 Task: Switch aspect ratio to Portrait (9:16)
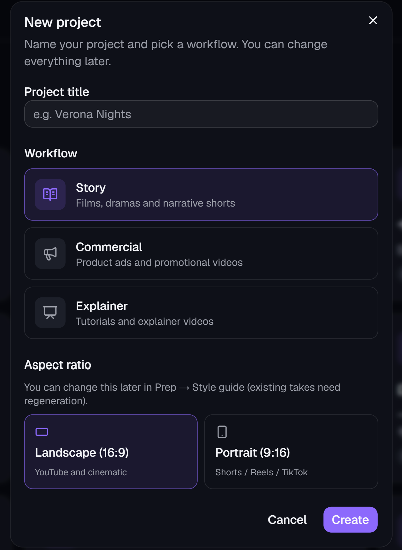[x=291, y=452]
